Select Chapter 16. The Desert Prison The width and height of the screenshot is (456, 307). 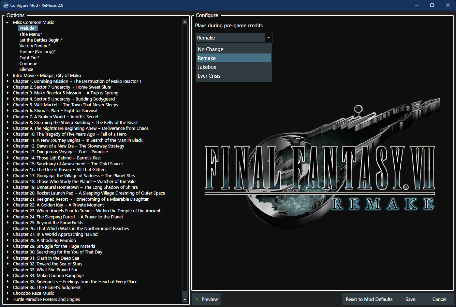[x=60, y=170]
